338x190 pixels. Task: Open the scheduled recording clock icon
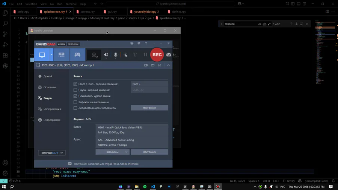pos(139,43)
